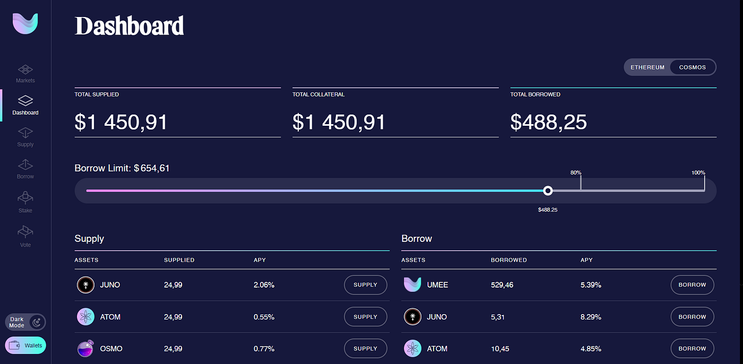Click the Dashboard page title
Viewport: 743px width, 364px height.
pos(129,25)
